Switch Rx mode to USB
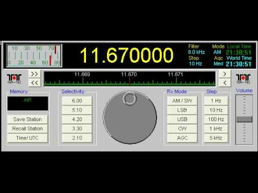Image resolution: width=258 pixels, height=193 pixels. 182,120
